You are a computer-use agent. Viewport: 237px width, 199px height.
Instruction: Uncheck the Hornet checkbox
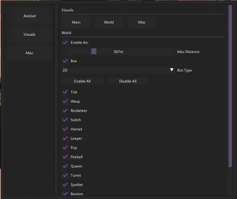coord(65,129)
